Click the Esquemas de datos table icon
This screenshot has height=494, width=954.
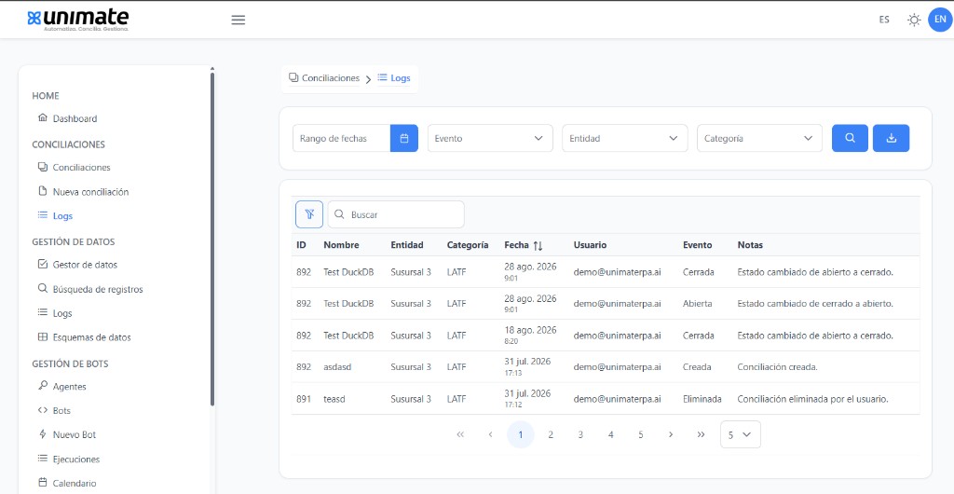[43, 337]
